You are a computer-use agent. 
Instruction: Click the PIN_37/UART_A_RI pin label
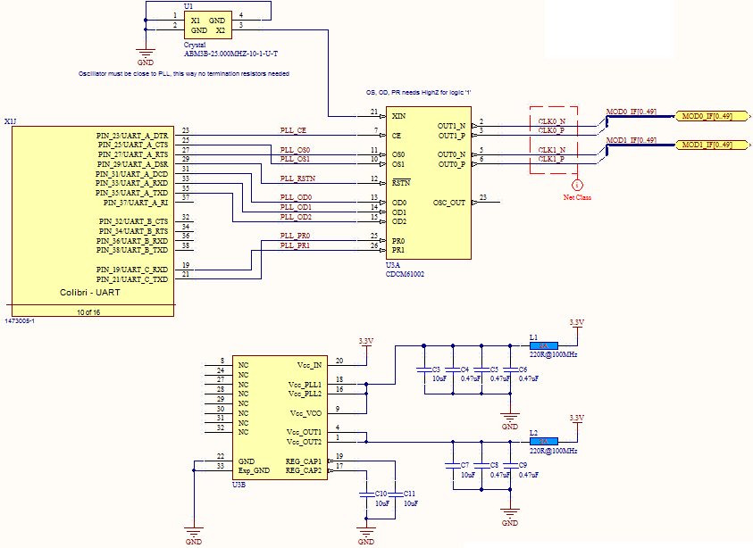136,203
